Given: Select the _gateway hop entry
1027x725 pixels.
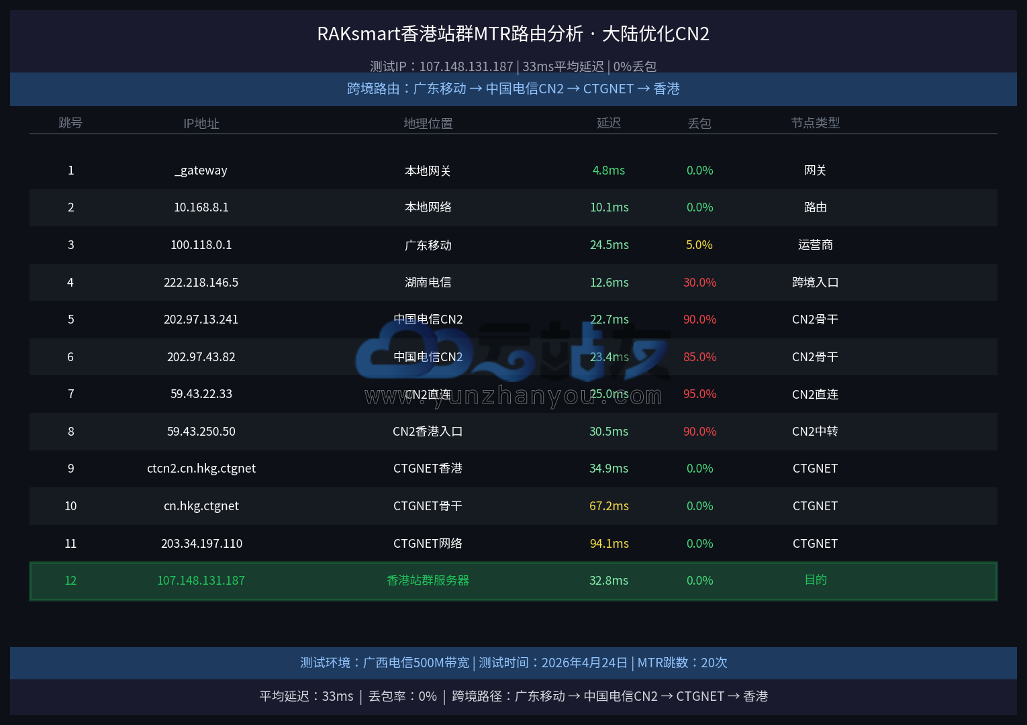Looking at the screenshot, I should click(201, 171).
